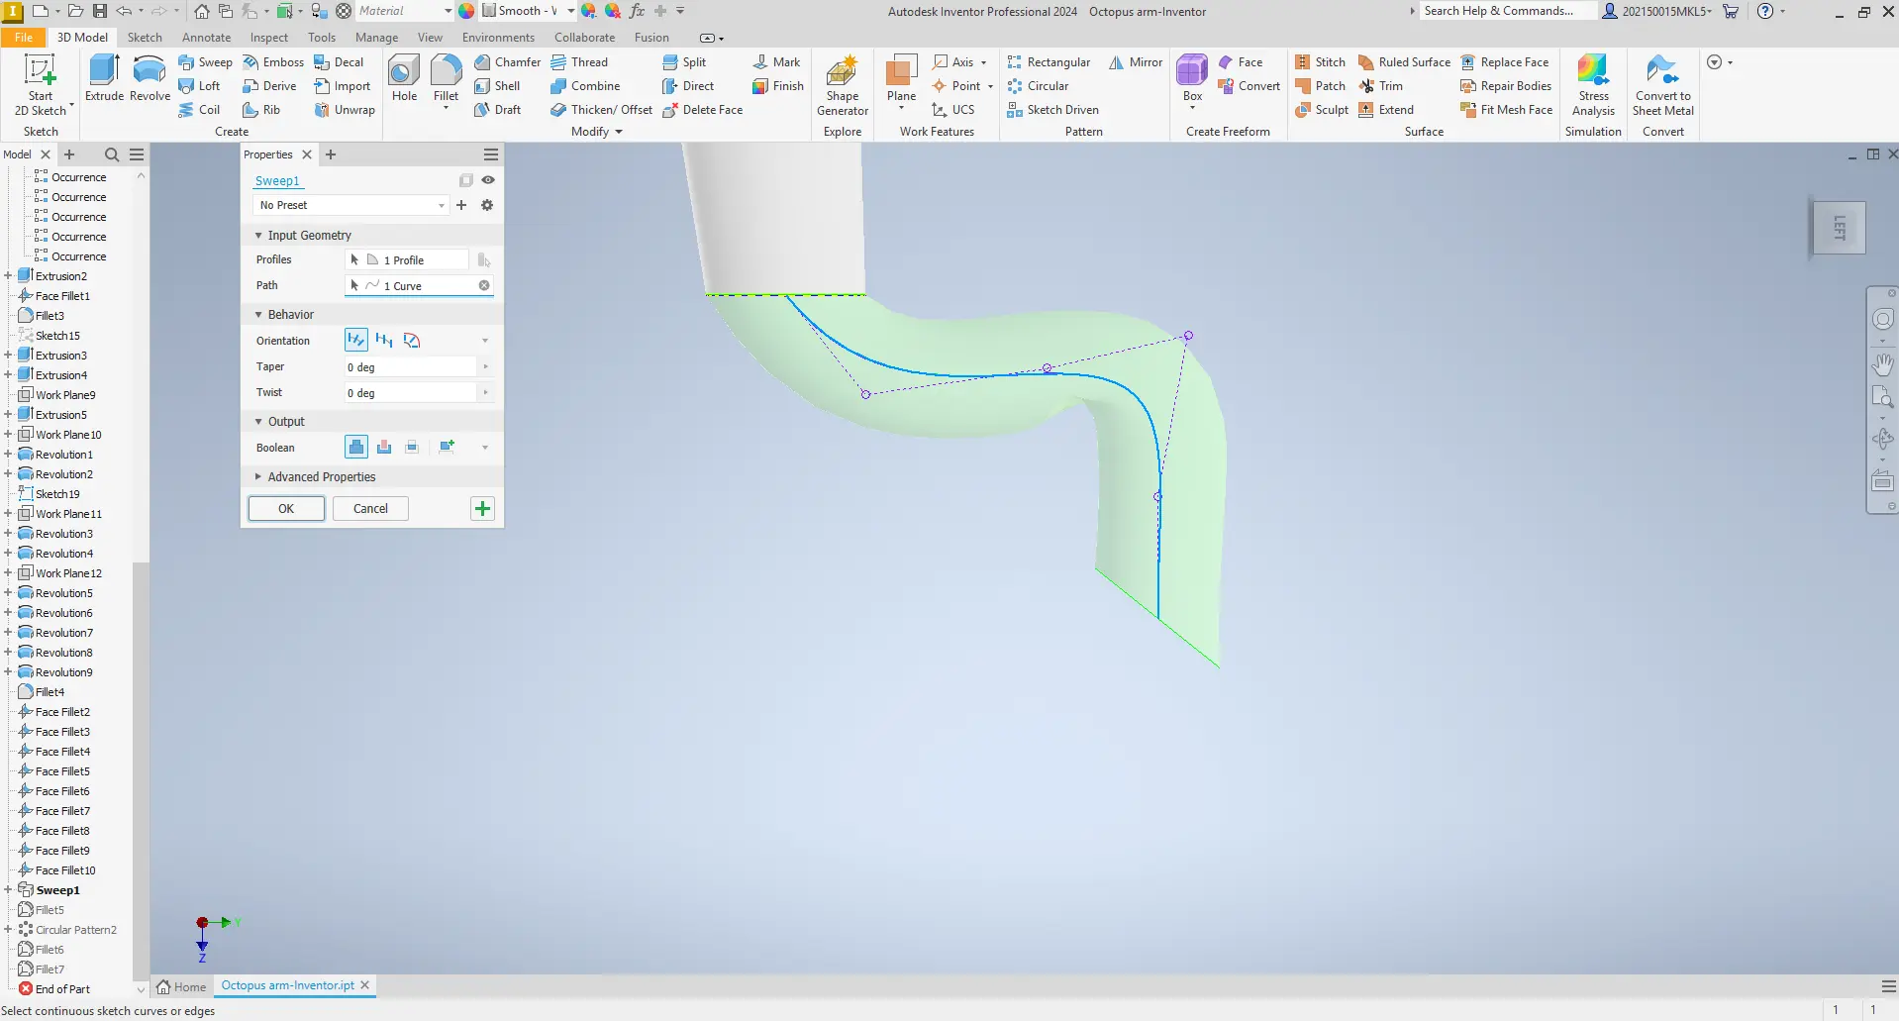1899x1021 pixels.
Task: Select End of Part in the browser
Action: pos(63,988)
